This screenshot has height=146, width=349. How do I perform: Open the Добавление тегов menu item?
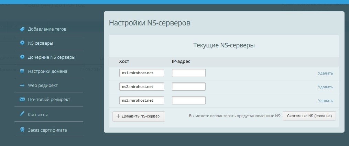tap(47, 29)
